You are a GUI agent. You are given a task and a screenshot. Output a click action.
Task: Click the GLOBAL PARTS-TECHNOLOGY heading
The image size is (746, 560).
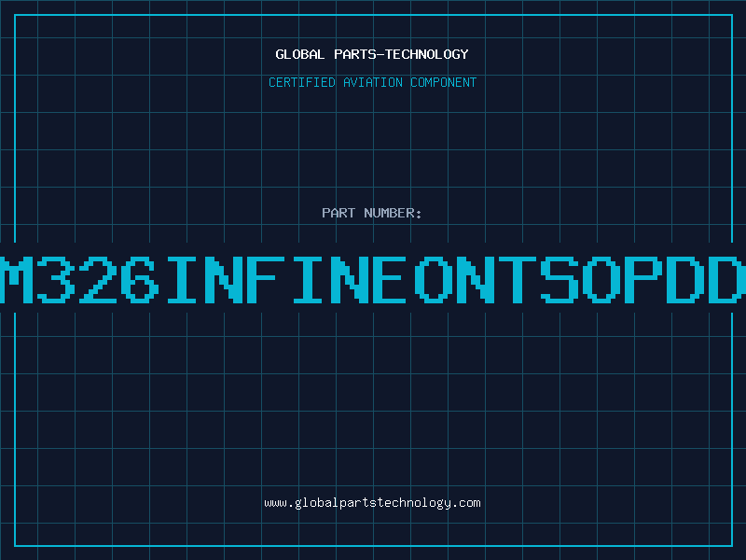372,54
